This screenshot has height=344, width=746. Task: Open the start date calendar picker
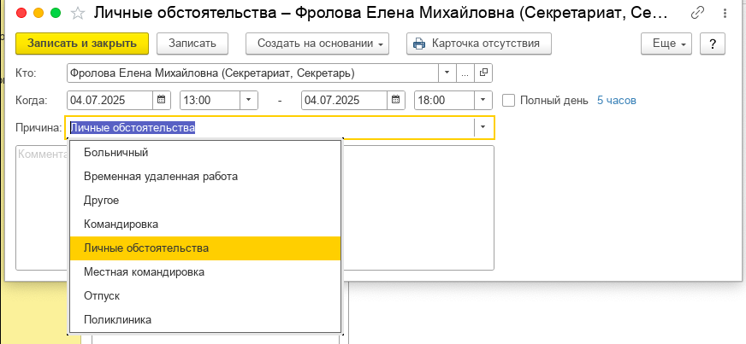point(163,100)
